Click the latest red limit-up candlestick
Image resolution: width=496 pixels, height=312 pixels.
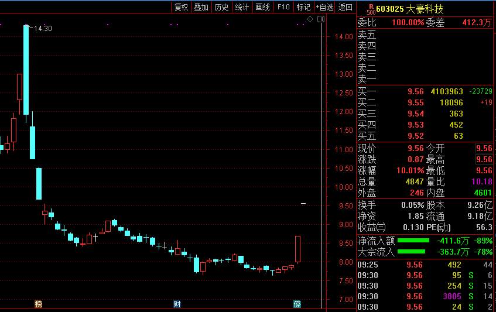click(x=297, y=249)
